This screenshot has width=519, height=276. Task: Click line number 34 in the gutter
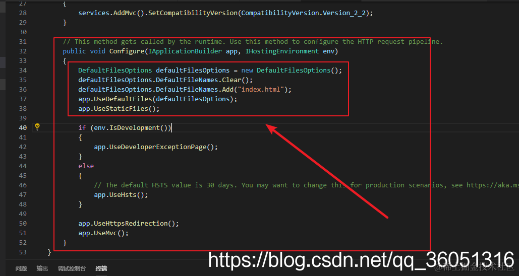tap(23, 71)
